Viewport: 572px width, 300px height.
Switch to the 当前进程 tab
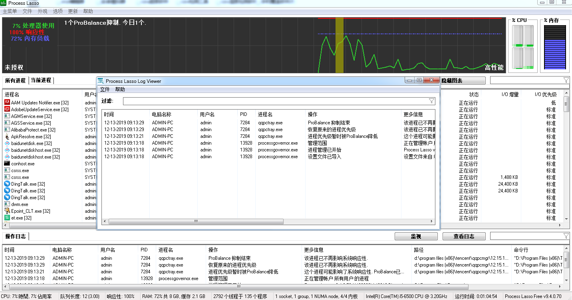[41, 80]
